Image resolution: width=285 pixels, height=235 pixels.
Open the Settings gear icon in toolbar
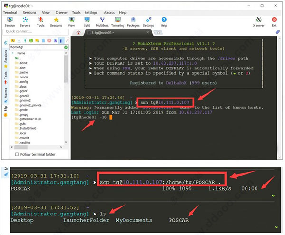click(148, 20)
